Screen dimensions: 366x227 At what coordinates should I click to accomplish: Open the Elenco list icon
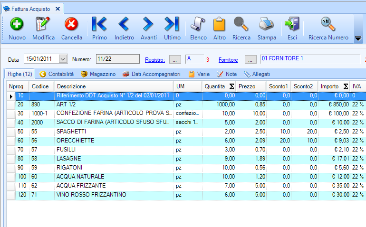[x=198, y=24]
